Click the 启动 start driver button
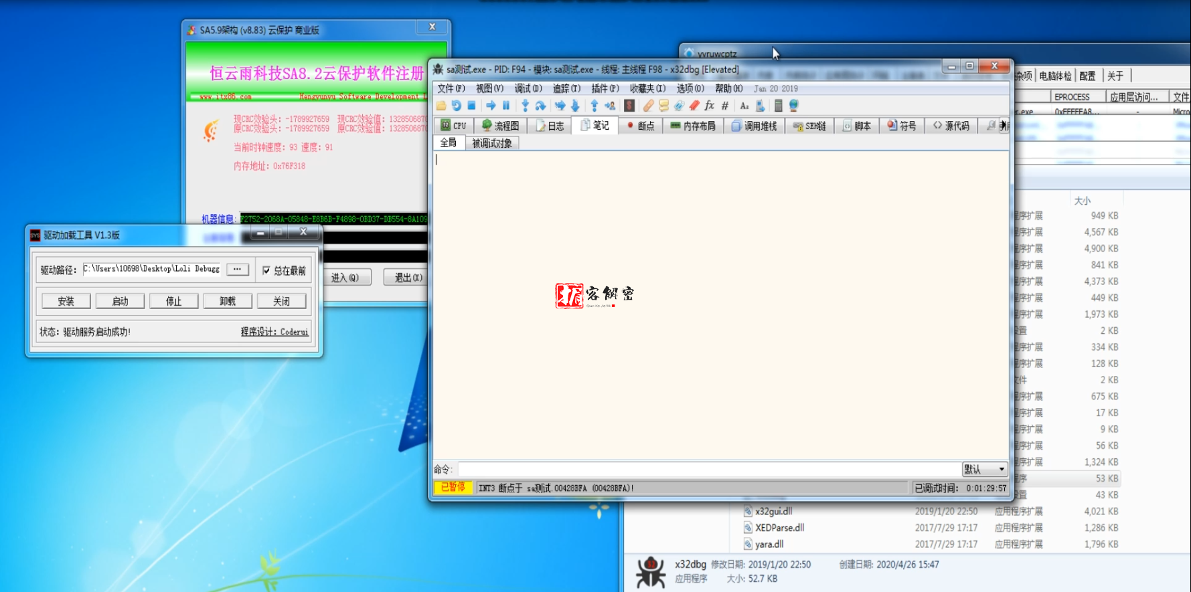This screenshot has height=592, width=1191. click(x=121, y=301)
